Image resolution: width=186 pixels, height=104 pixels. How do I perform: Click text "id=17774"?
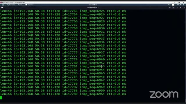[x=70, y=49]
